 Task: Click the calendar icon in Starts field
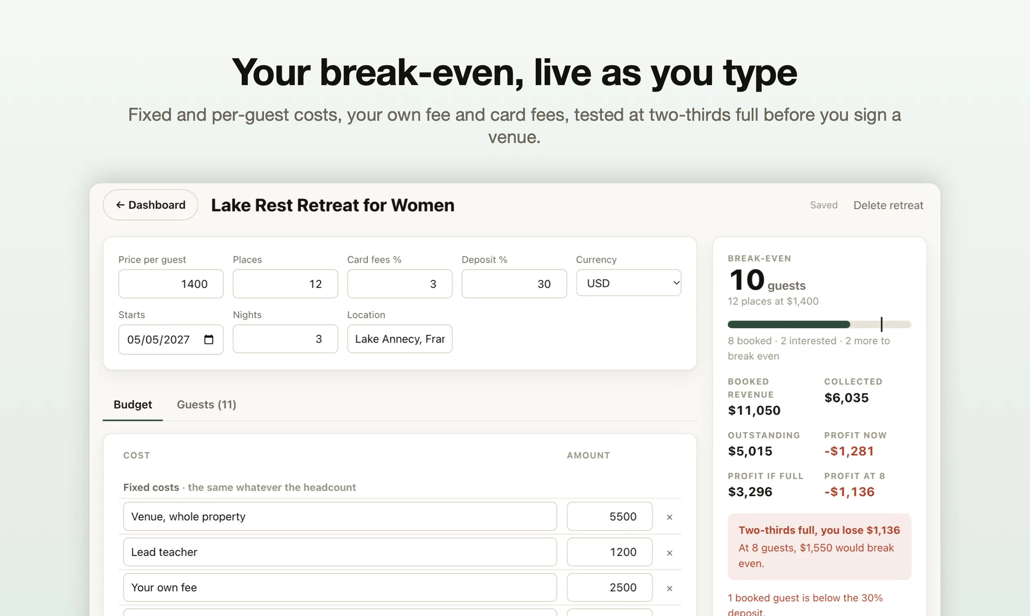(209, 340)
